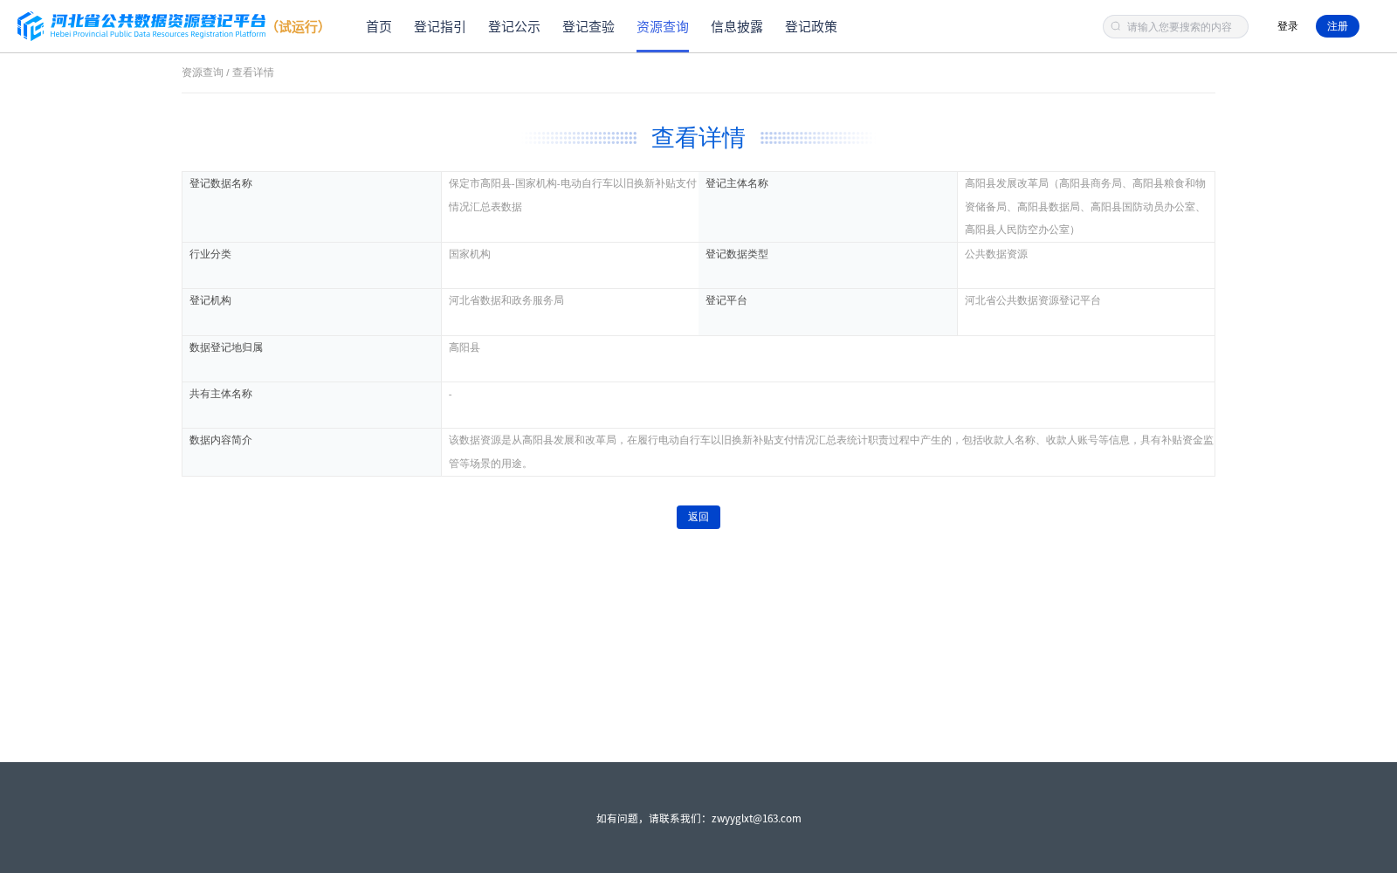1397x873 pixels.
Task: Click the 高阳县 location value
Action: click(x=465, y=347)
